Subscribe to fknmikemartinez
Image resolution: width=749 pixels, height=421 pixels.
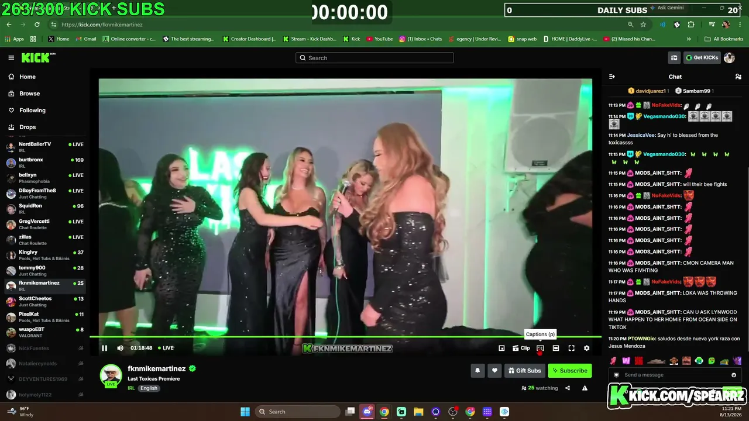pos(570,371)
